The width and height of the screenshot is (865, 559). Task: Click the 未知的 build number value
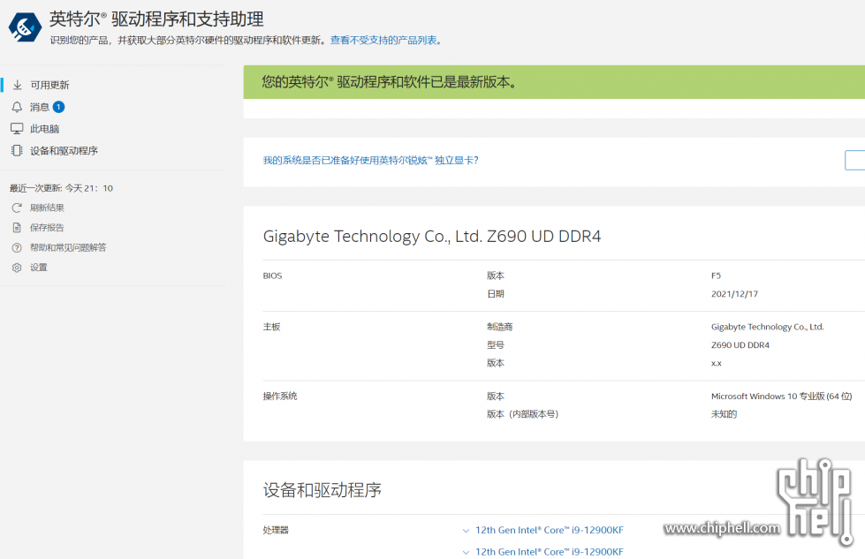tap(724, 414)
